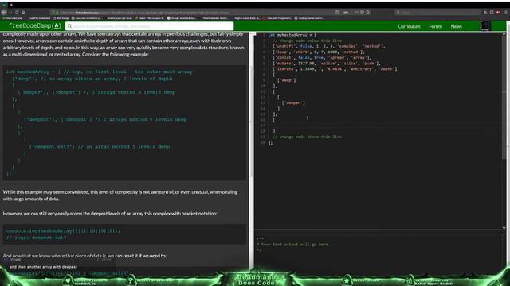510x286 pixels.
Task: Click the 'change code above this line' comment
Action: tap(308, 137)
